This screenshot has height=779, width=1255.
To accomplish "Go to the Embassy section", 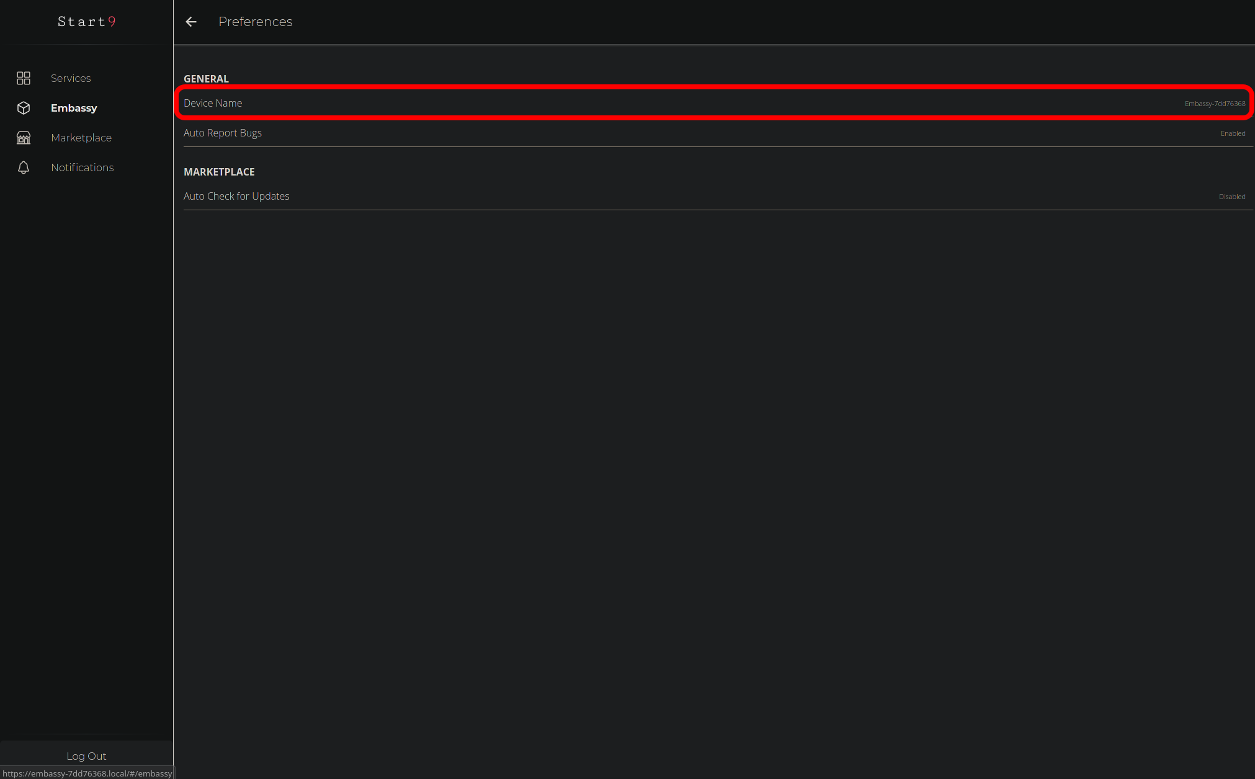I will click(x=74, y=108).
